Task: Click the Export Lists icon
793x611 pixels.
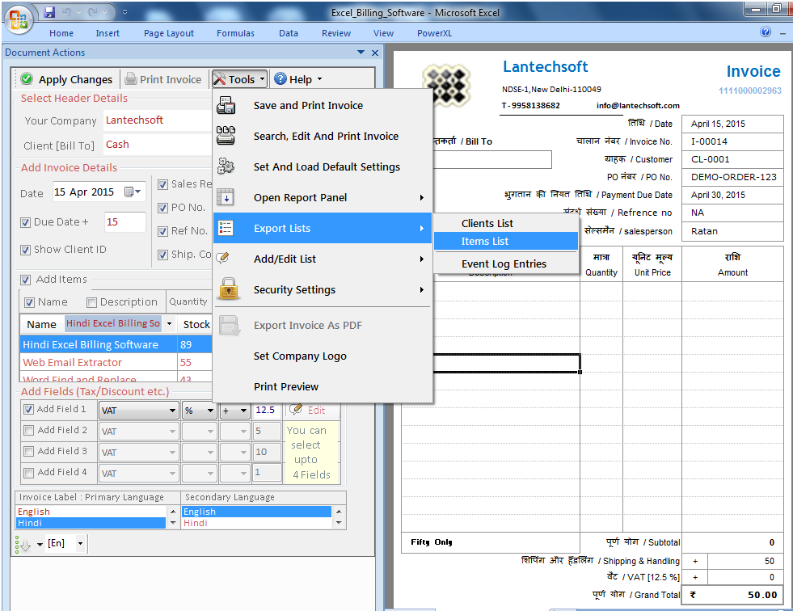Action: click(x=226, y=228)
